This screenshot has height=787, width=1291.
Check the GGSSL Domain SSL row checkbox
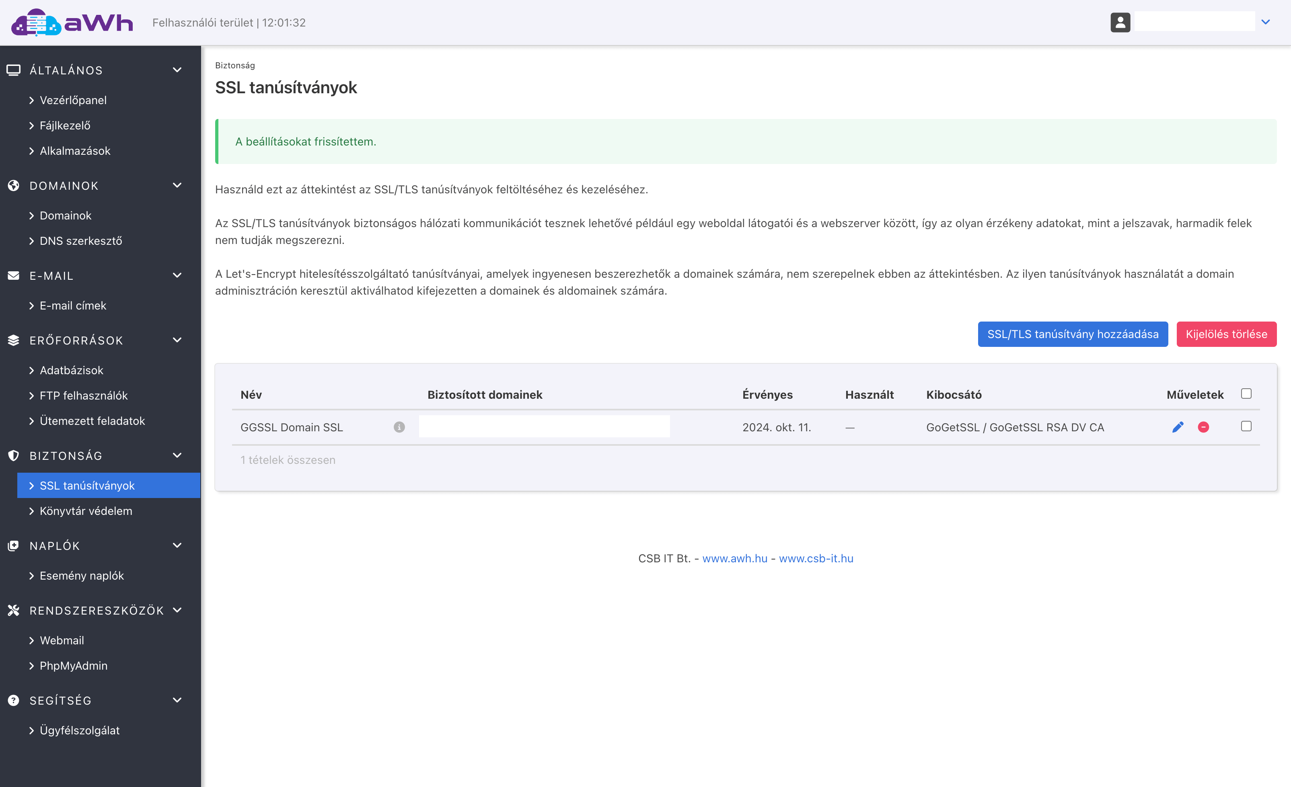click(x=1246, y=426)
